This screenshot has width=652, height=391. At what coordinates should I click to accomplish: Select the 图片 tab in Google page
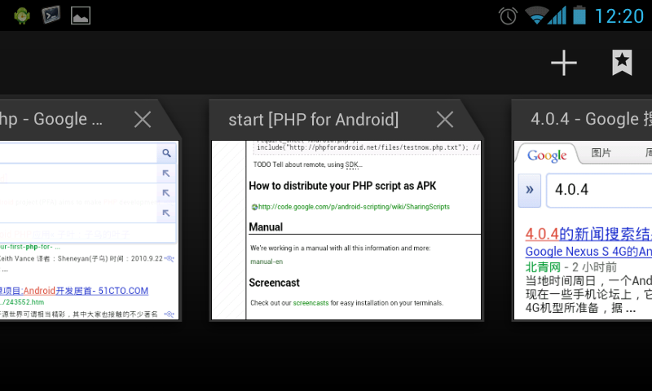click(601, 153)
